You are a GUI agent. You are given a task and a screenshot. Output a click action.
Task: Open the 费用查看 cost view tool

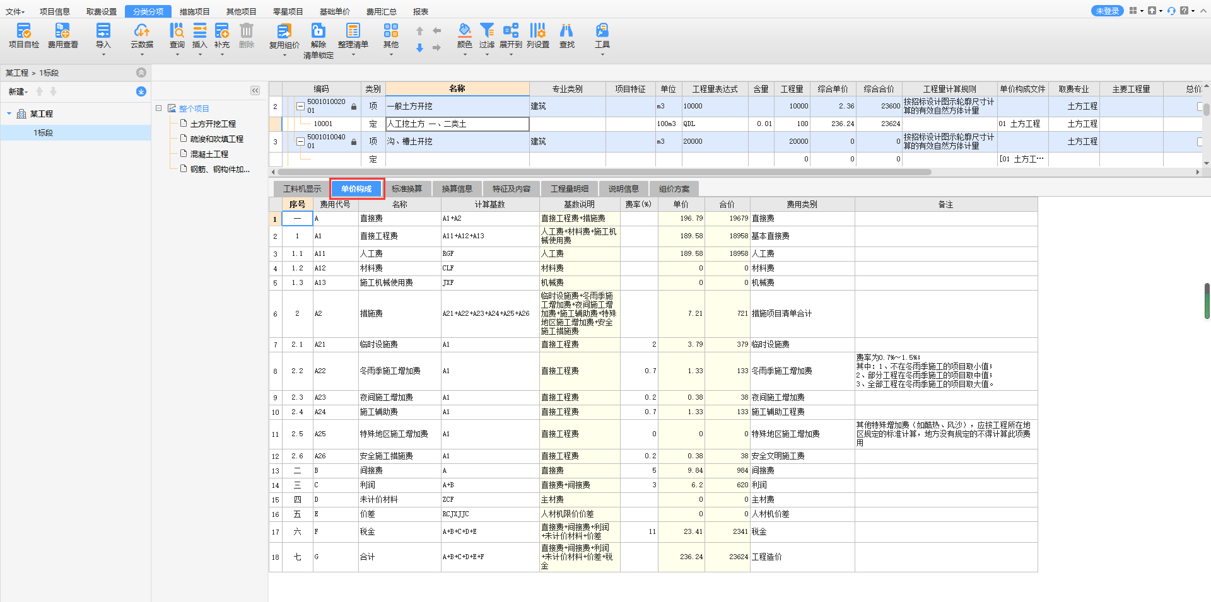coord(62,31)
